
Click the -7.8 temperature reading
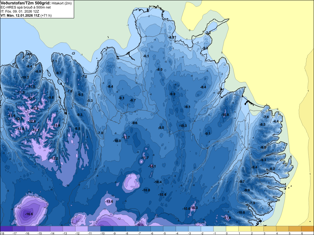pos(70,91)
